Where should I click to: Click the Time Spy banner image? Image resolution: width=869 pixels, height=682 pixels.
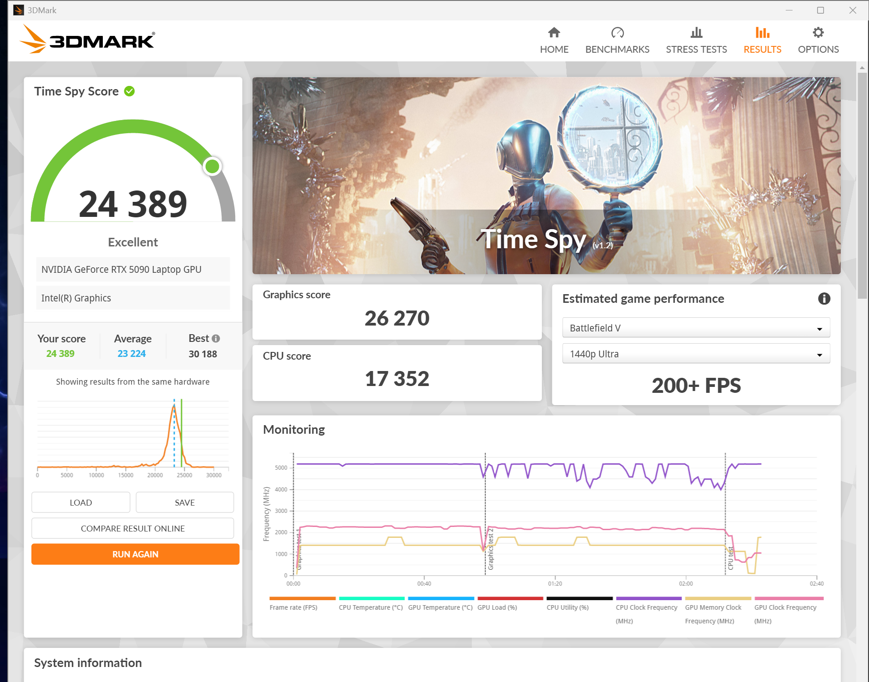pos(546,176)
